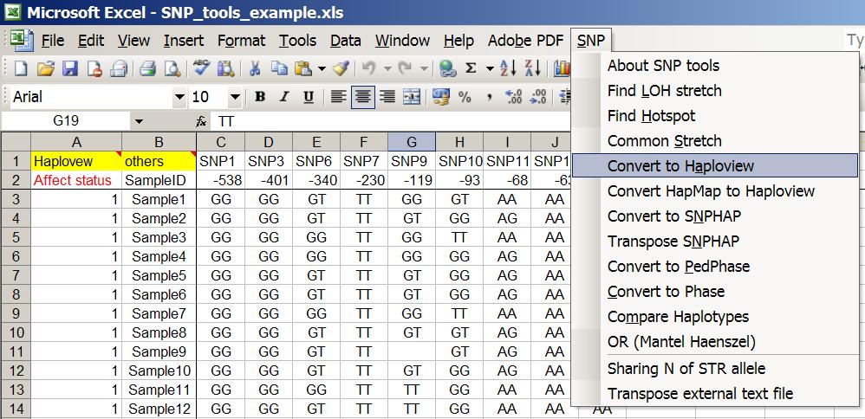Expand the font size 10 dropdown

[235, 98]
